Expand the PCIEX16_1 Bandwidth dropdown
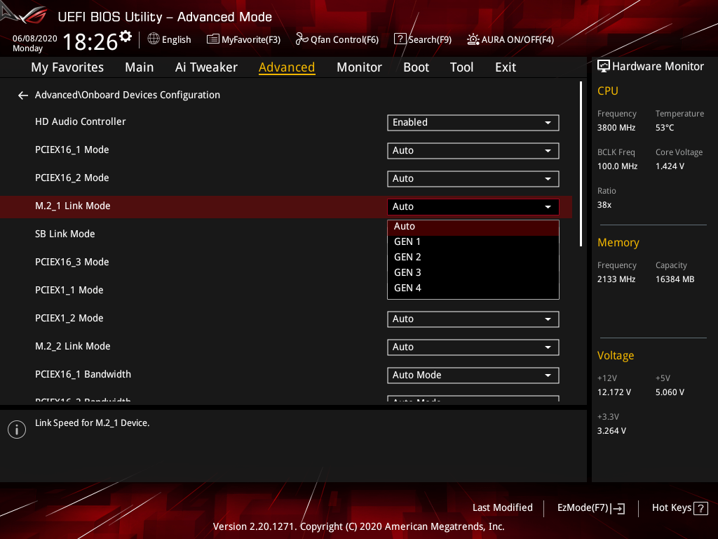The height and width of the screenshot is (539, 718). coord(473,375)
